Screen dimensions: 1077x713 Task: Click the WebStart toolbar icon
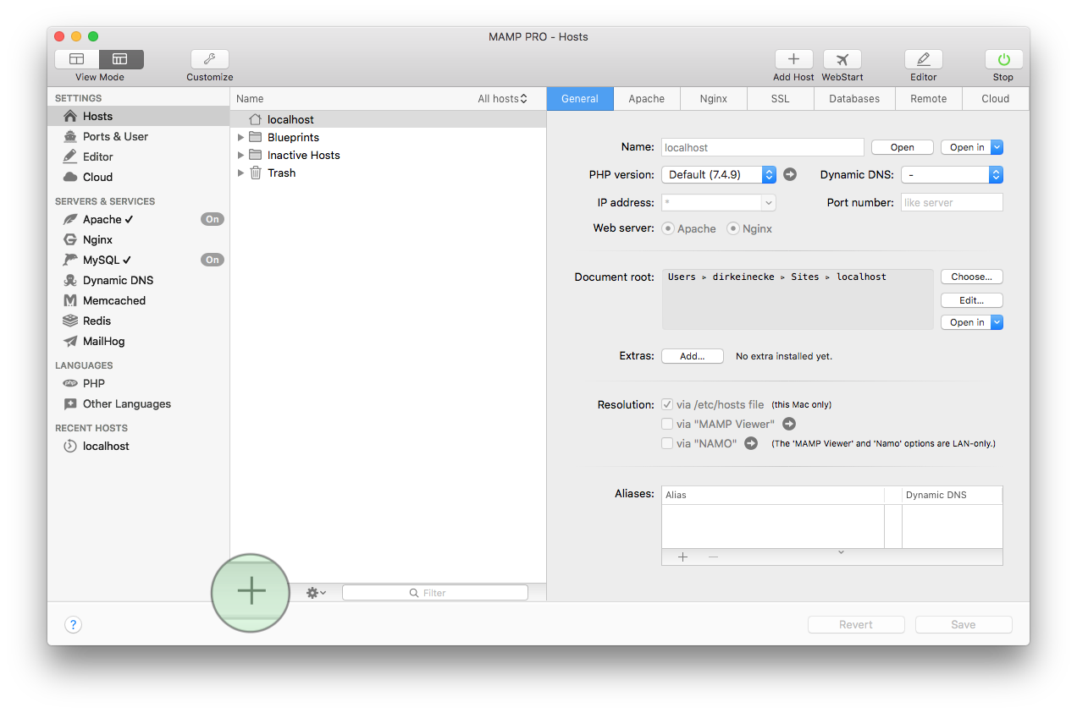[x=842, y=59]
